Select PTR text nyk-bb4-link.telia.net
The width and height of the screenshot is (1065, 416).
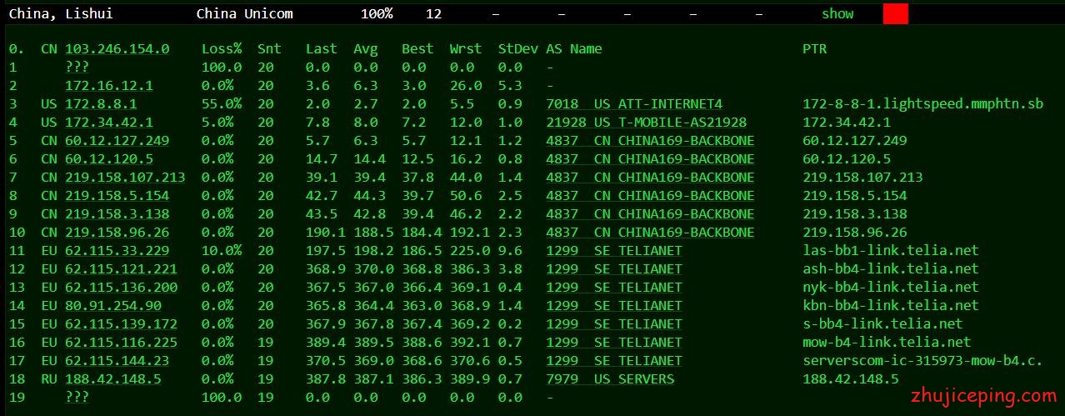[x=891, y=288]
